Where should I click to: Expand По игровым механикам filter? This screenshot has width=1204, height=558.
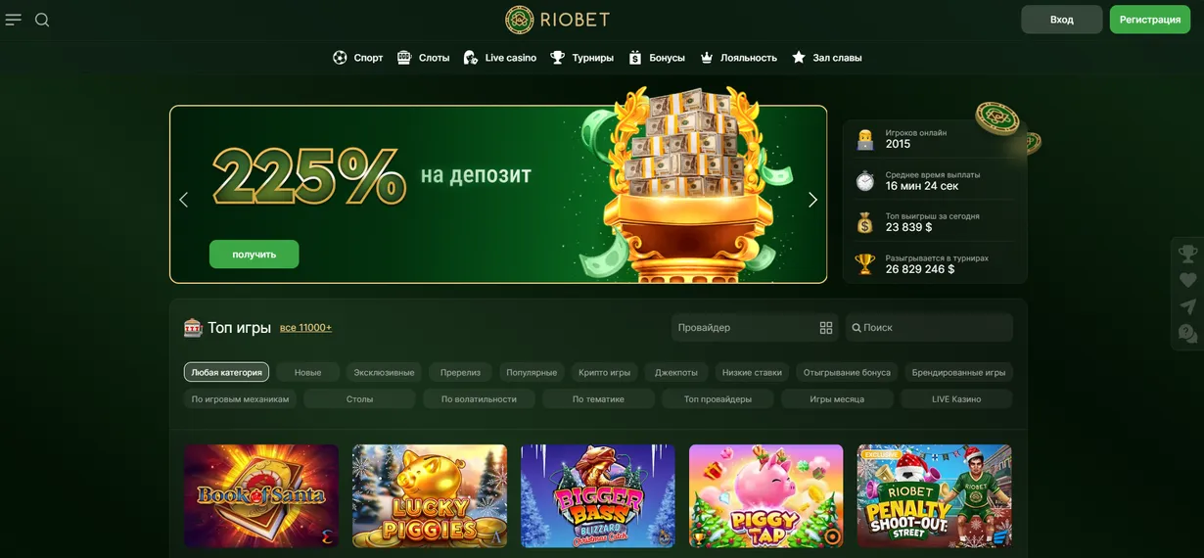point(240,398)
